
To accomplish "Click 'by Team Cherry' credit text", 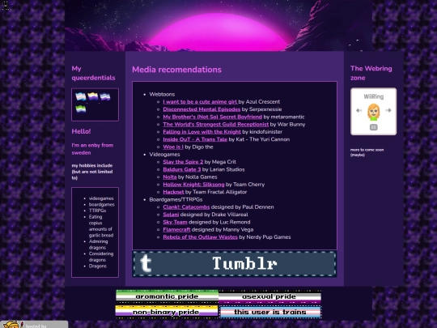I will click(245, 185).
